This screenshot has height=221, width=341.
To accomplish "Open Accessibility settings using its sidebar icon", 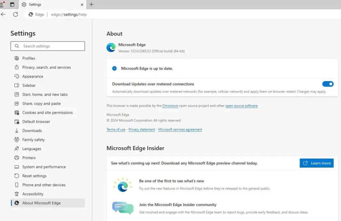I will tap(17, 194).
